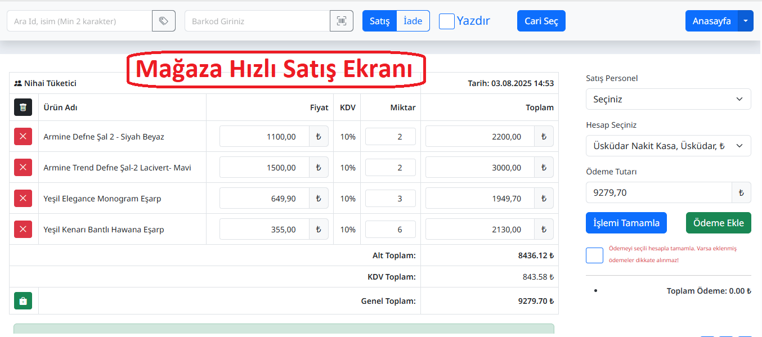Remove the Yeşil Kenarı Bantlı Hawana Eşarp item
The image size is (762, 337).
[x=23, y=229]
